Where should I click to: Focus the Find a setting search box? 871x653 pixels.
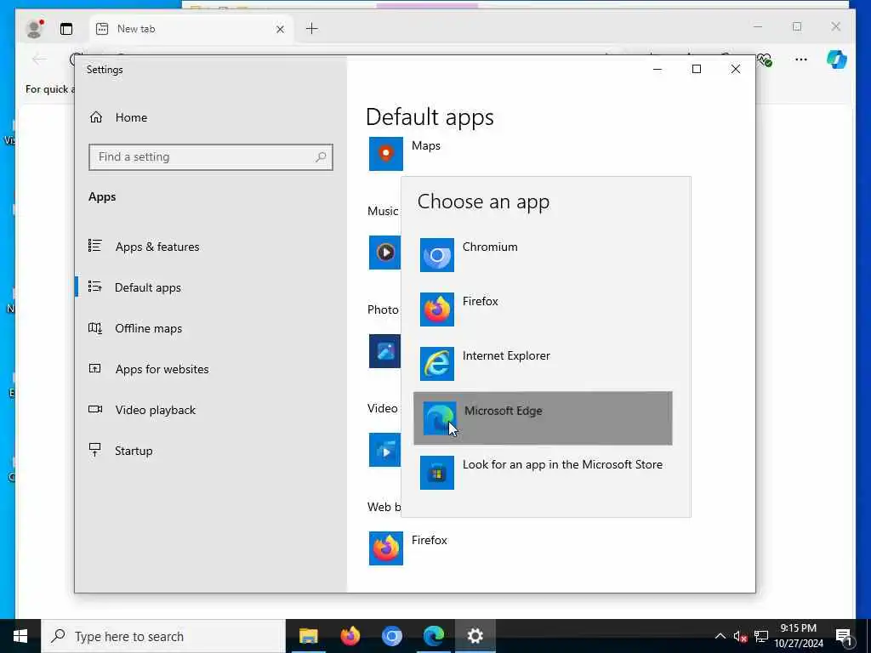211,157
